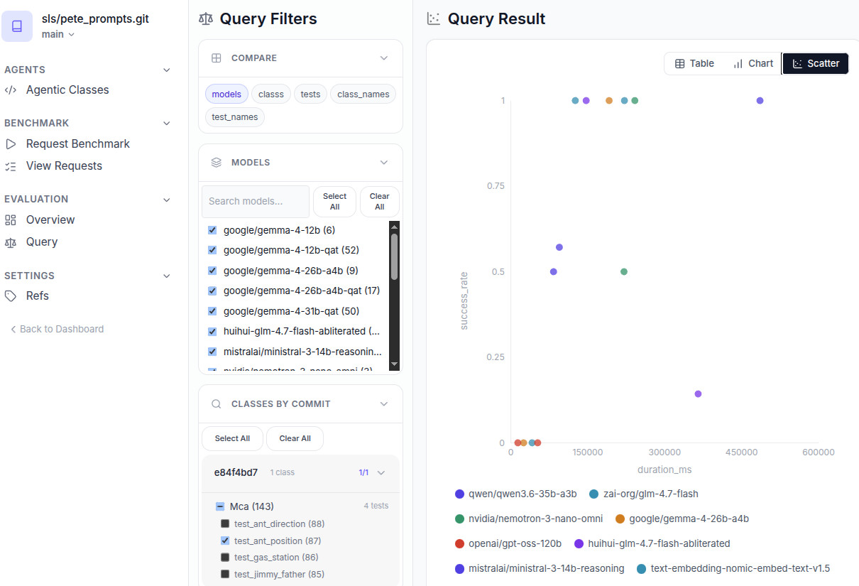The height and width of the screenshot is (586, 859).
Task: Switch to the Table view tab
Action: point(694,63)
